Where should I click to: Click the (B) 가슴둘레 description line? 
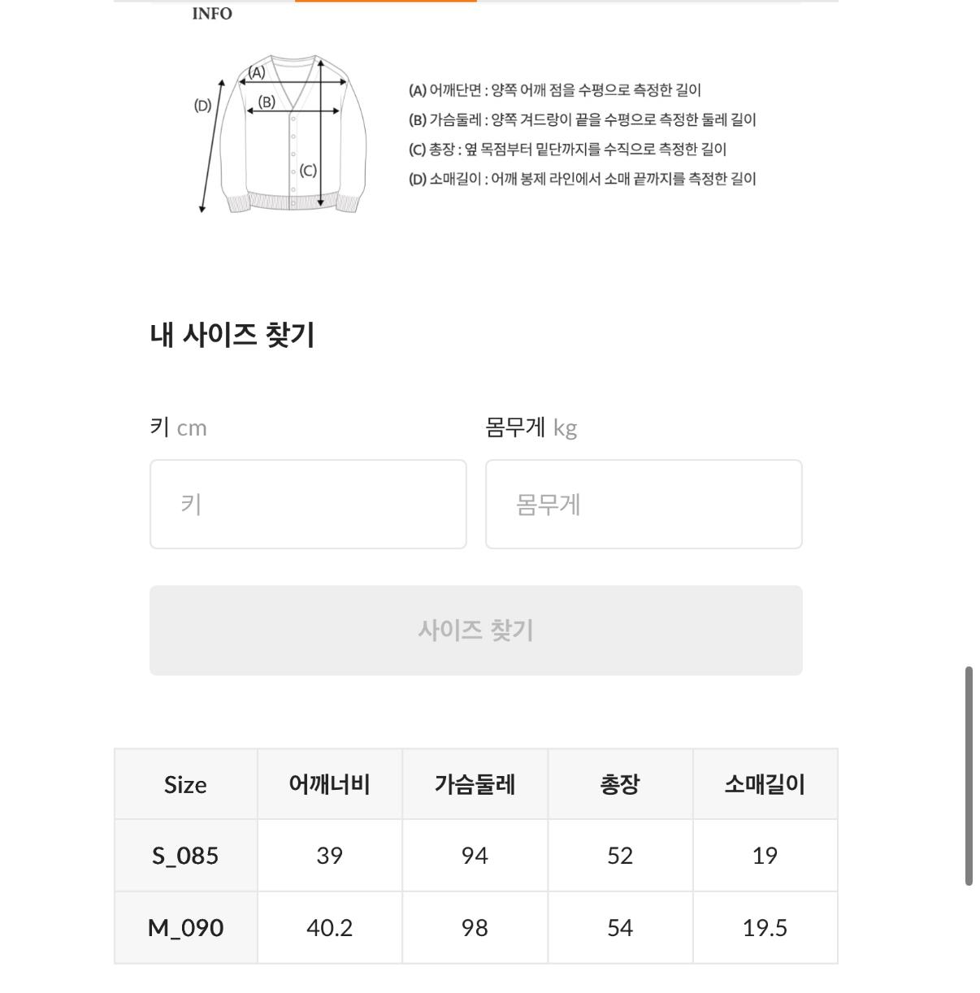582,120
